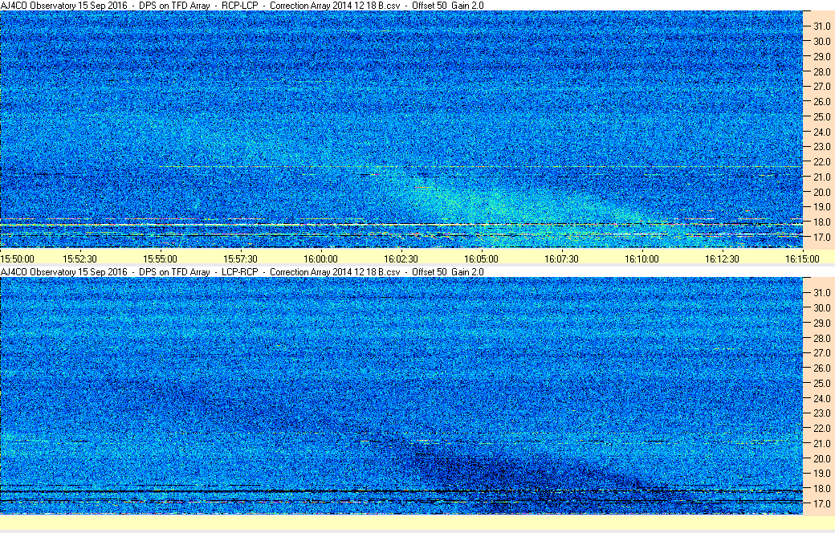Select the 16:05:00 time label
Screen dimensions: 835x533
pyautogui.click(x=482, y=258)
